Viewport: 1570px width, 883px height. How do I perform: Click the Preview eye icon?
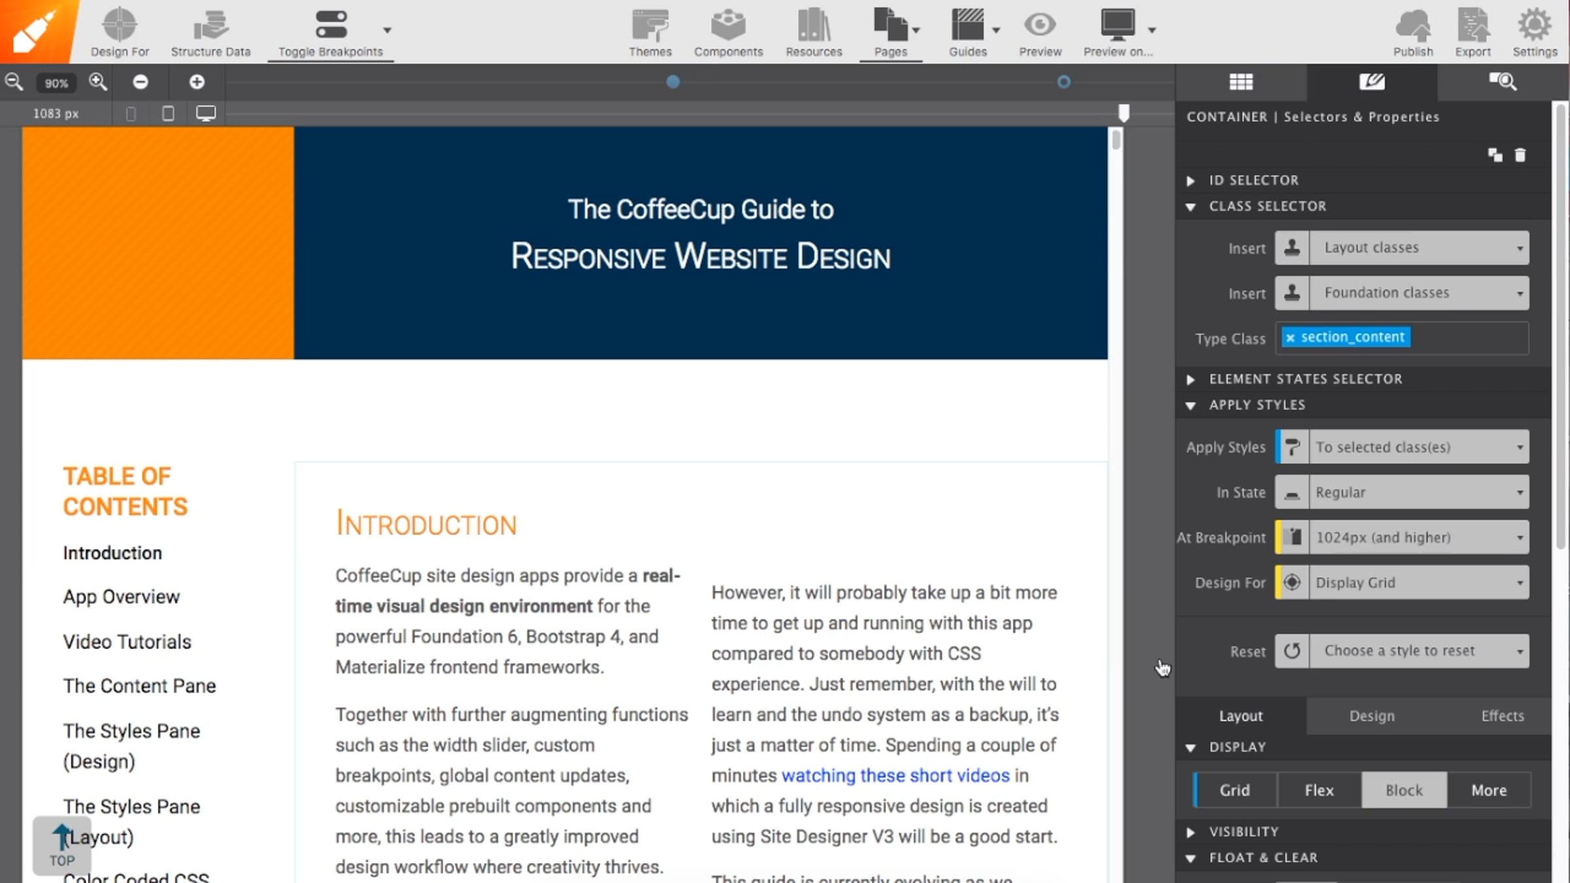[1040, 25]
